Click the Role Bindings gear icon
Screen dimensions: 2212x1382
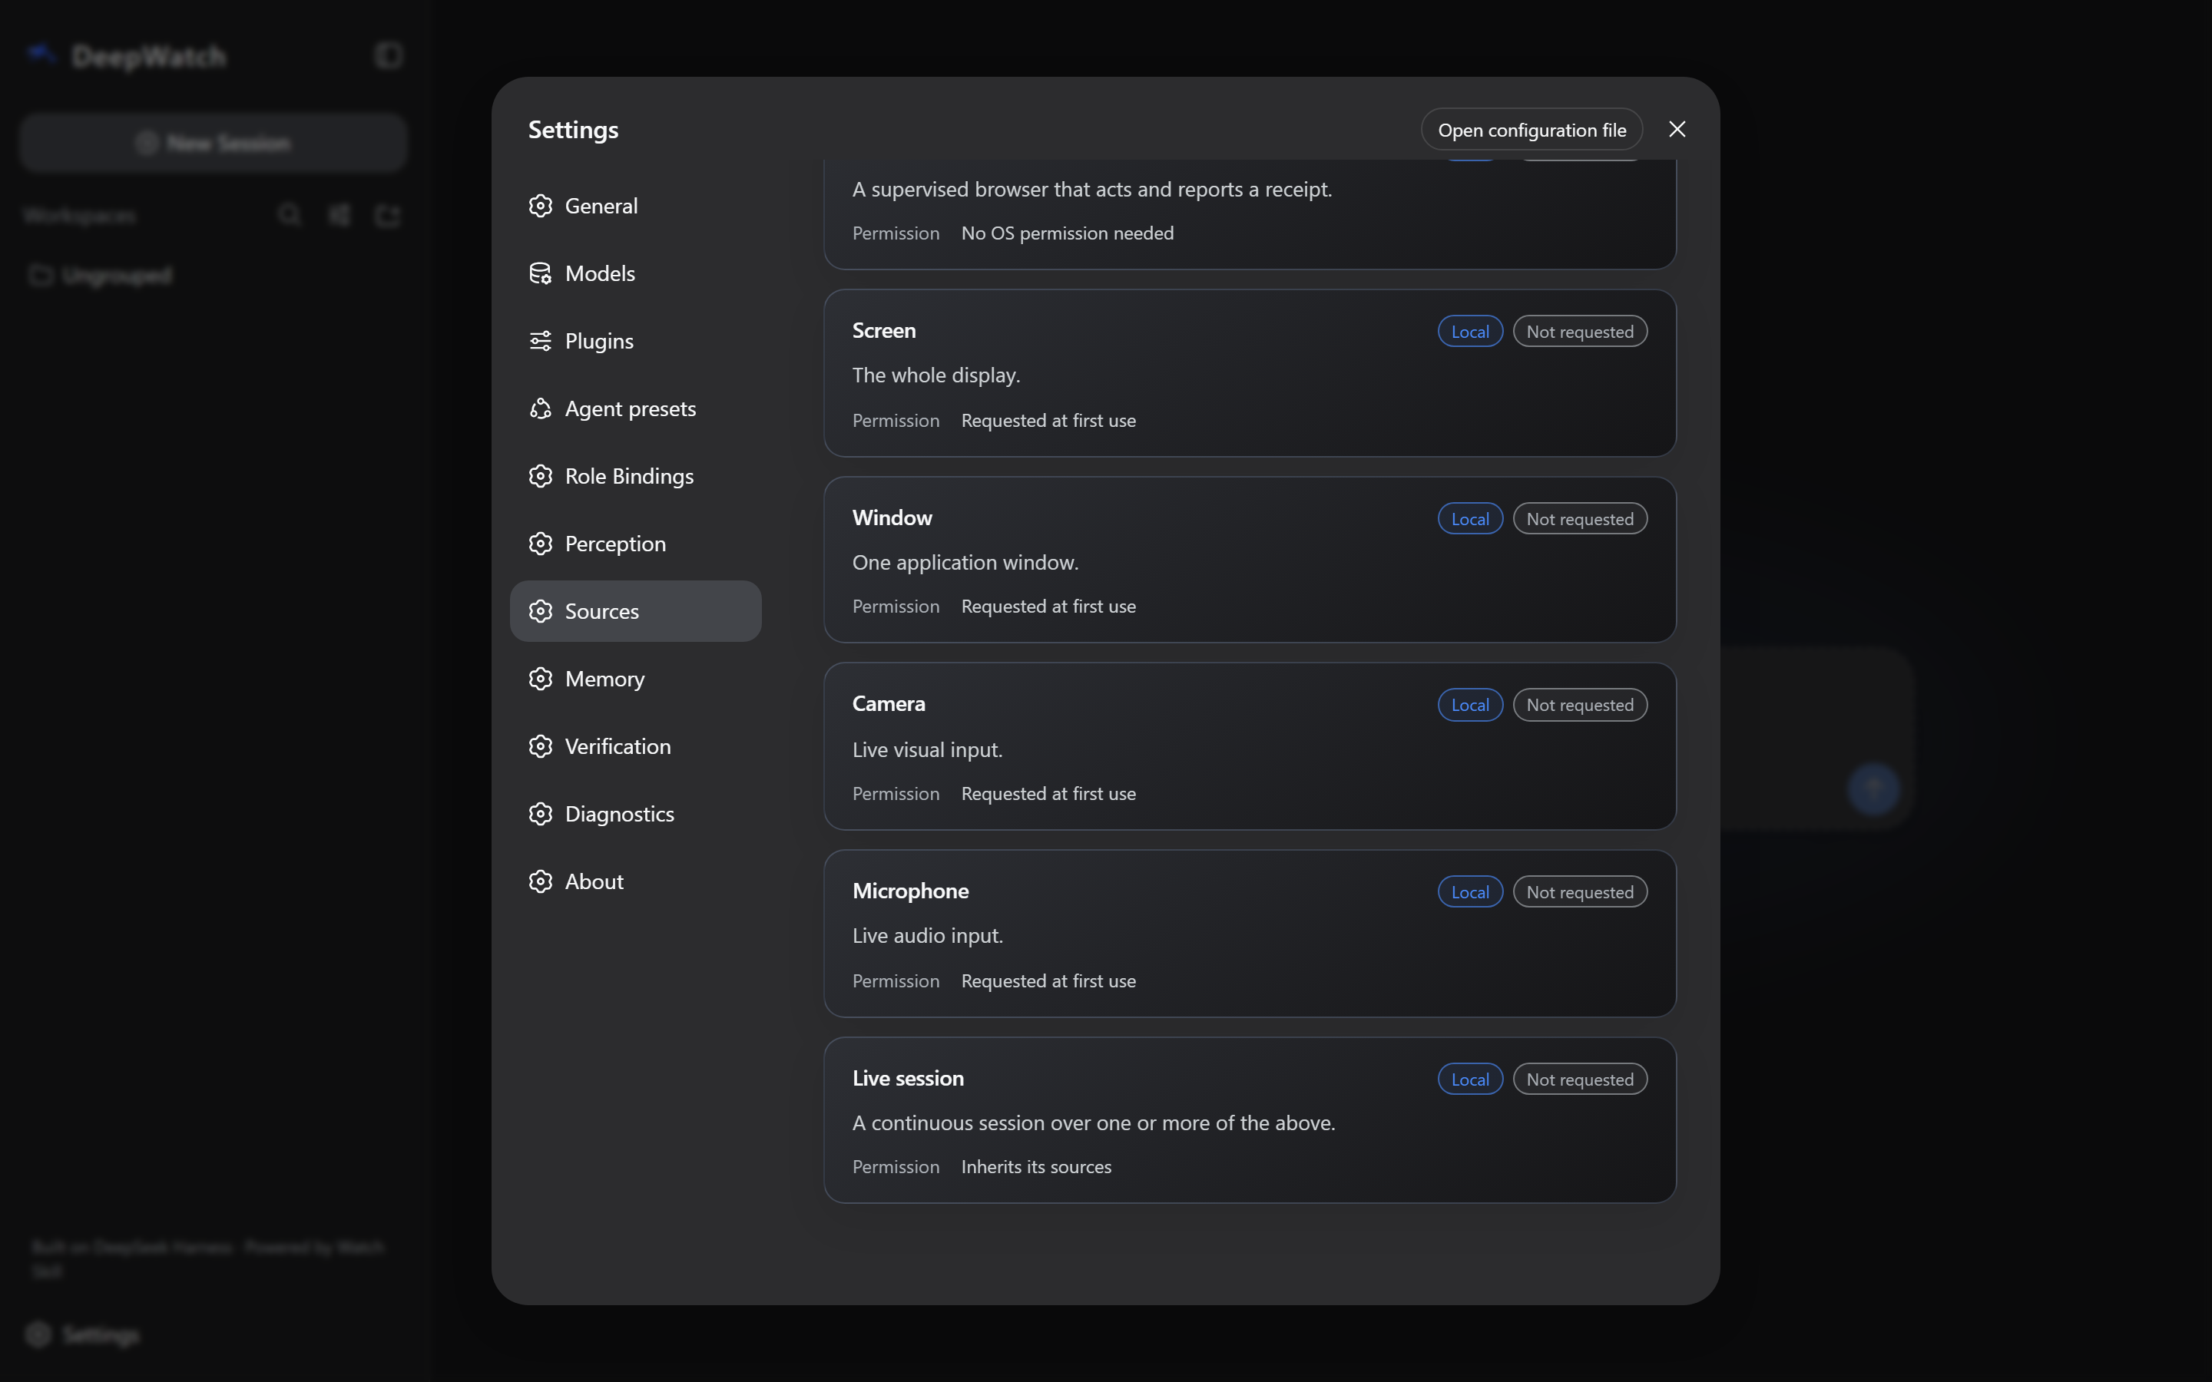coord(540,476)
